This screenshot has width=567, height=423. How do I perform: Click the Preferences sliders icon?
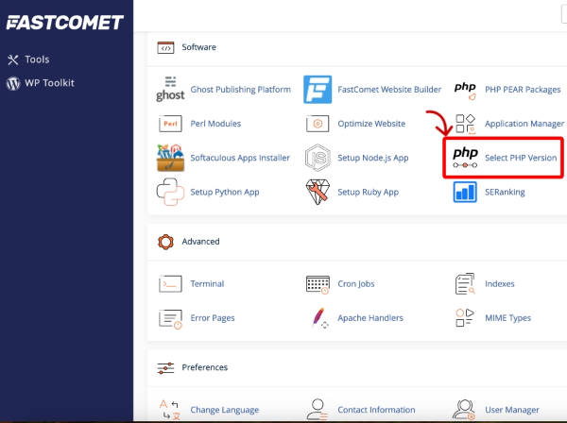(165, 367)
